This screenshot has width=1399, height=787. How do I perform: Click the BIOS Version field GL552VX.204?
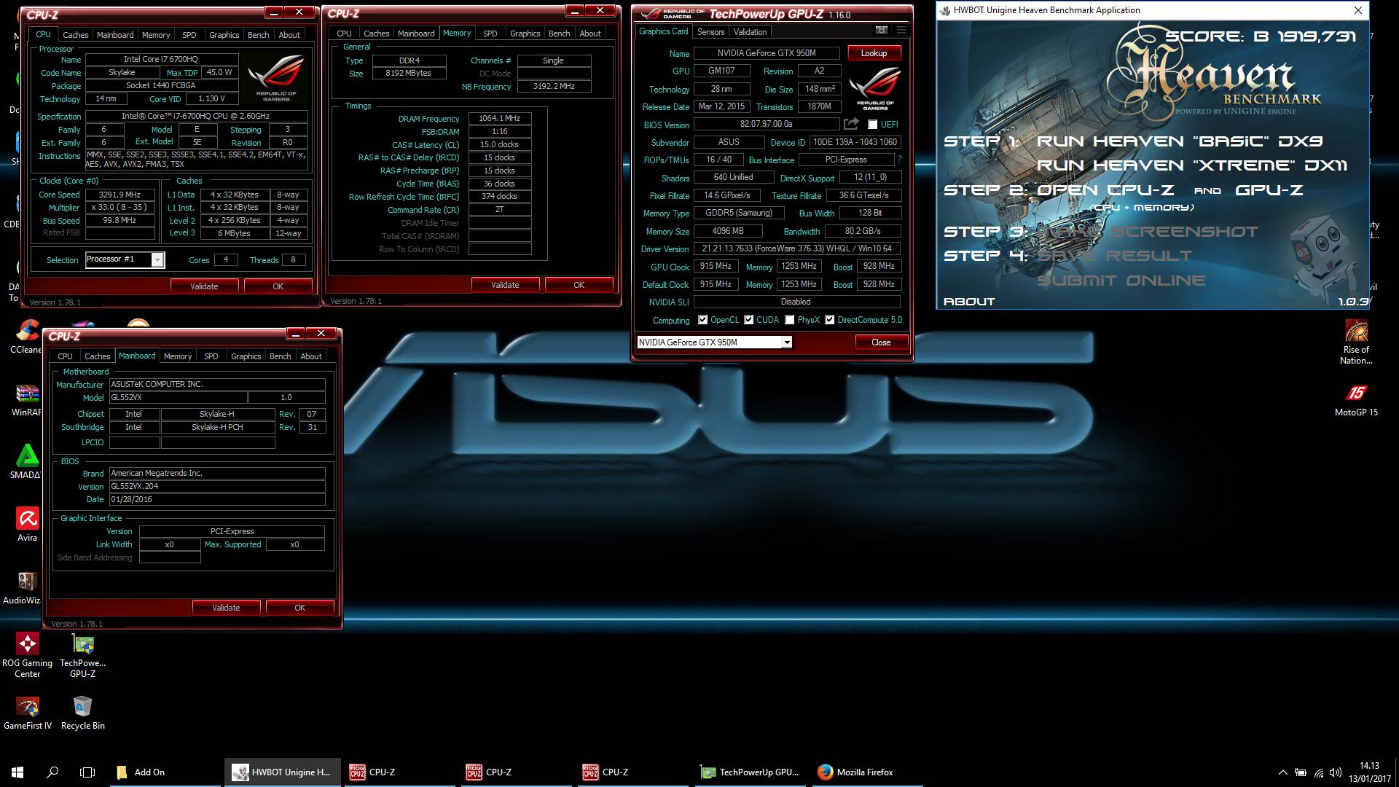point(217,486)
